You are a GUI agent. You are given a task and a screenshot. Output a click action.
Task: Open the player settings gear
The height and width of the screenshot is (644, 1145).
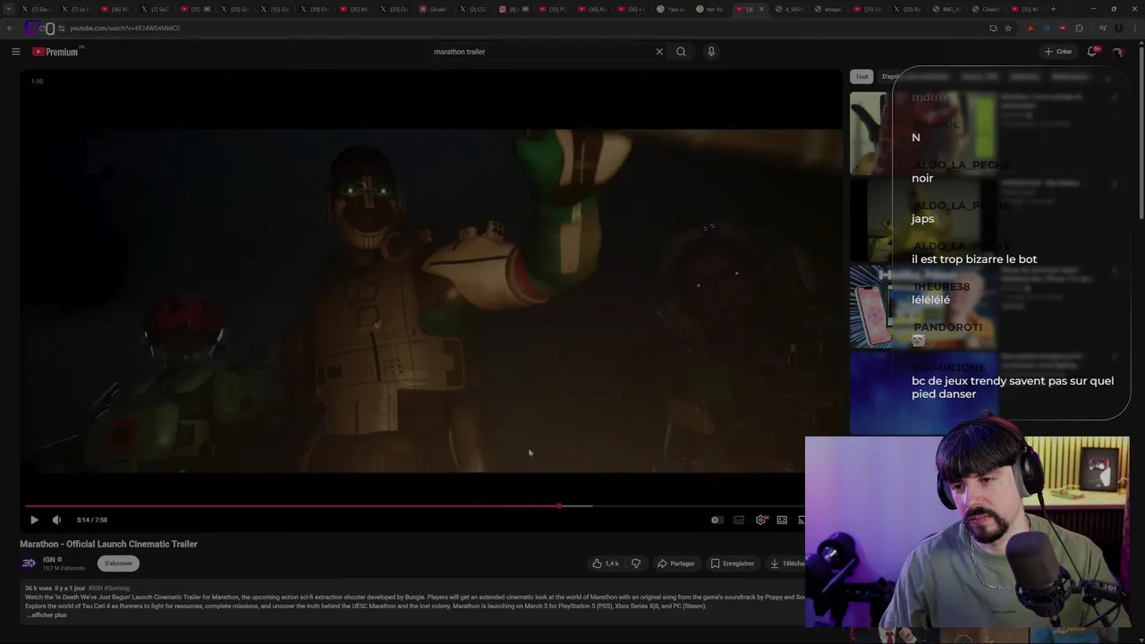(760, 520)
